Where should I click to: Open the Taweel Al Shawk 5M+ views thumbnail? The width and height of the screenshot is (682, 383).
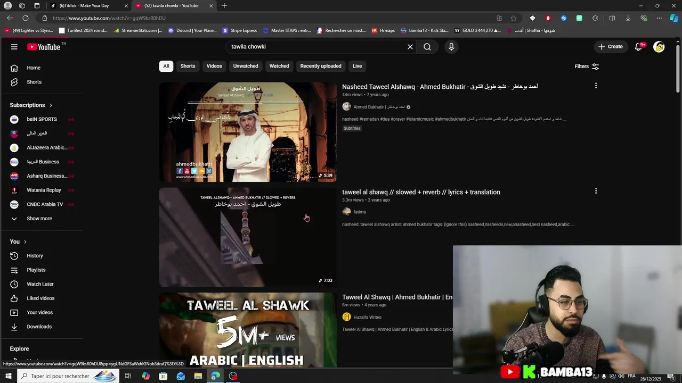coord(248,330)
